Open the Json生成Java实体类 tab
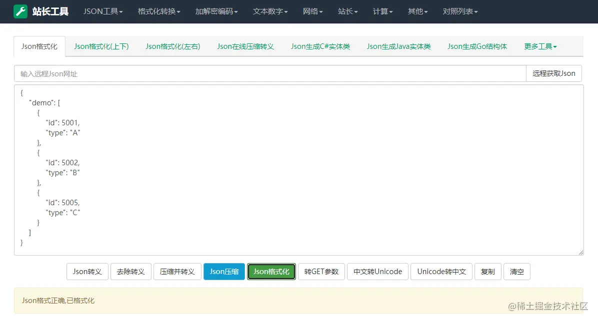598x321 pixels. click(398, 46)
